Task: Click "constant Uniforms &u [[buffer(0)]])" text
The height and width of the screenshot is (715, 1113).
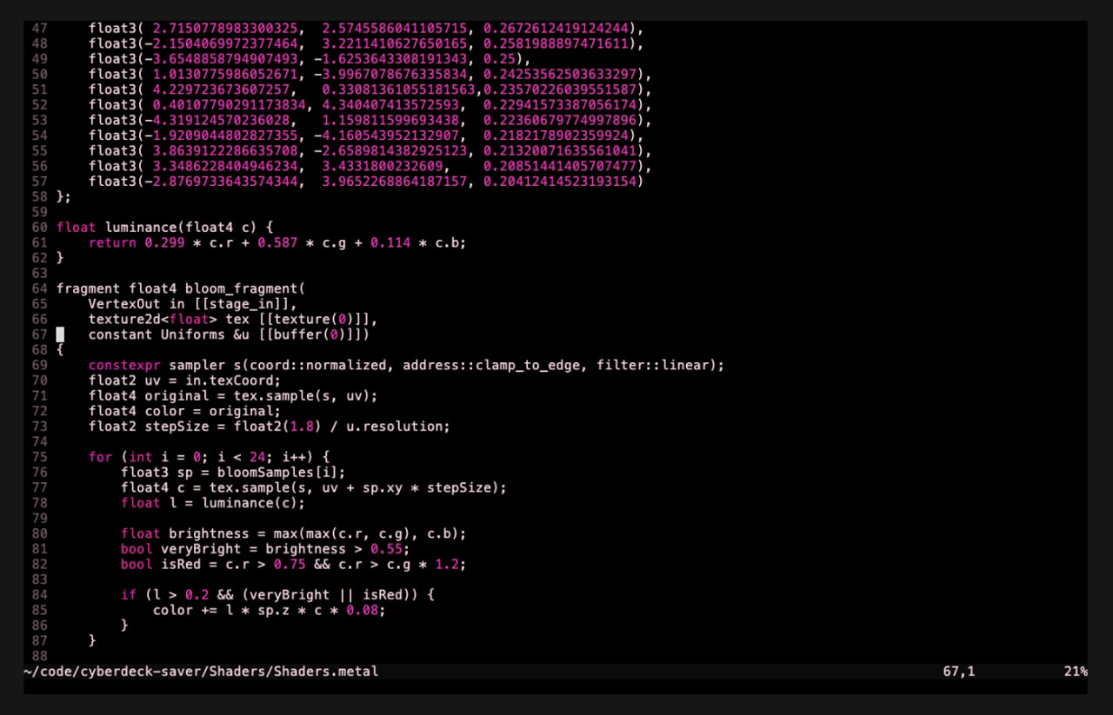Action: point(230,334)
